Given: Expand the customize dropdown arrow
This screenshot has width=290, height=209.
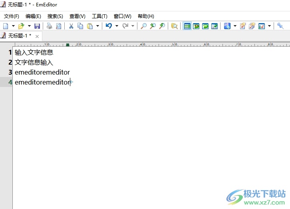Looking at the screenshot, I should (x=270, y=26).
